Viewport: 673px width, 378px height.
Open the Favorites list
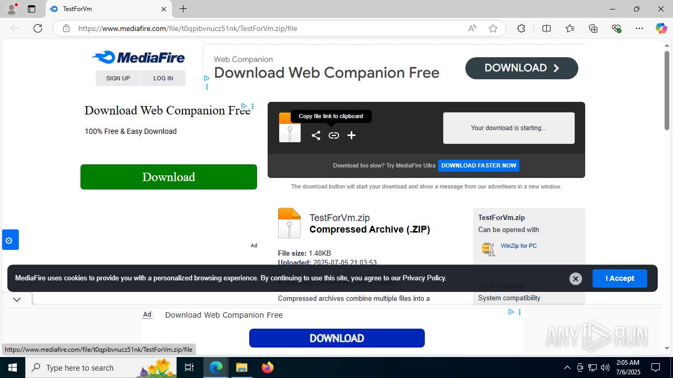[570, 28]
